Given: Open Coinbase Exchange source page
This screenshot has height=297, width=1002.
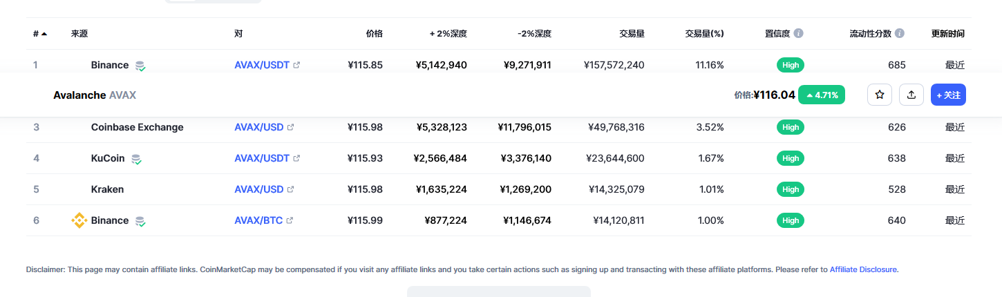Looking at the screenshot, I should click(x=138, y=127).
